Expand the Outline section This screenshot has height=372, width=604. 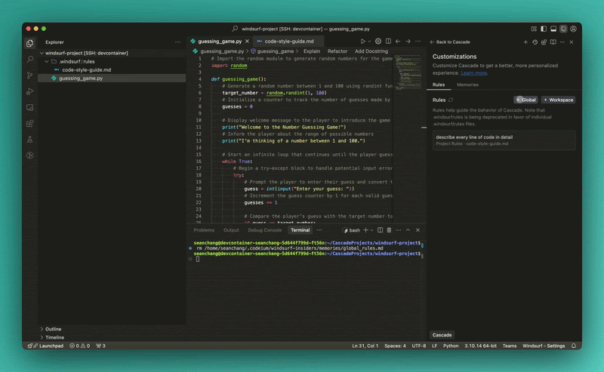(x=53, y=329)
